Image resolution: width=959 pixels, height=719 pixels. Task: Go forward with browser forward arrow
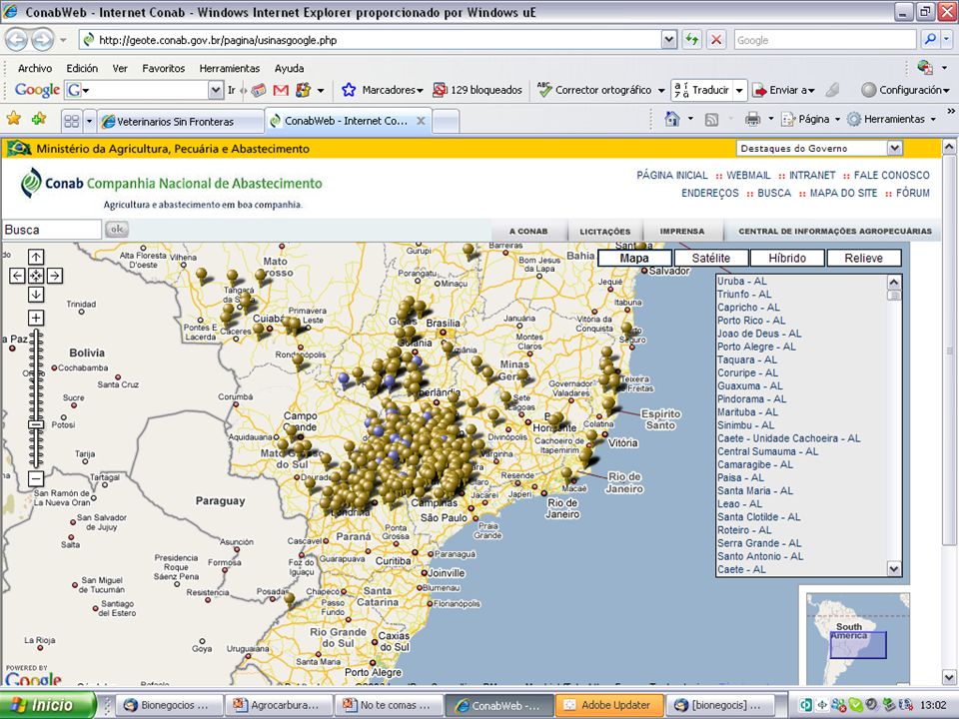coord(42,40)
